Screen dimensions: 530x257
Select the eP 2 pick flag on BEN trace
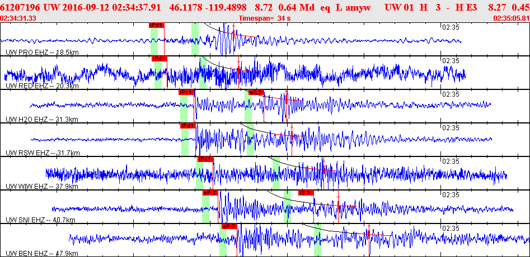pos(229,226)
